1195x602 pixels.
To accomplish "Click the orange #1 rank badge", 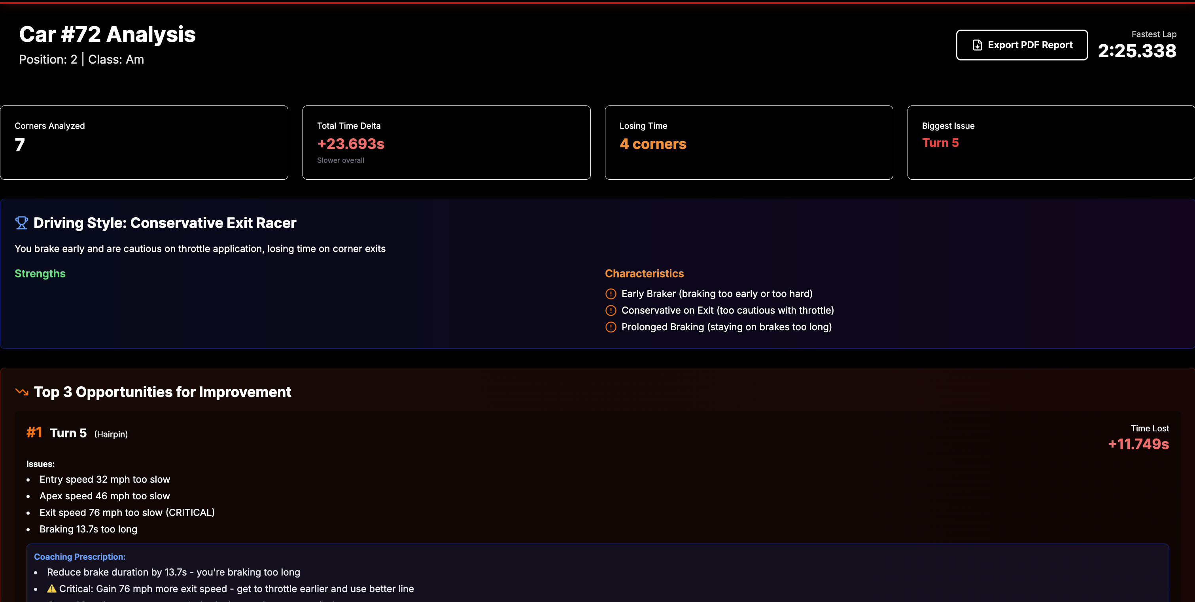I will (34, 433).
